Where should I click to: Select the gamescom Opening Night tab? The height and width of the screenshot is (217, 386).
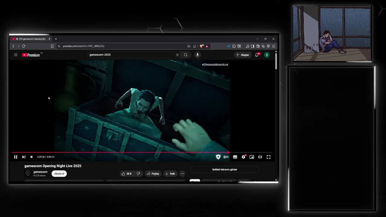coord(30,39)
